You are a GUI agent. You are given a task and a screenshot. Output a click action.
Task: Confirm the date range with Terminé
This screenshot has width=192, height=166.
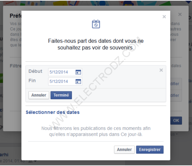point(61,95)
